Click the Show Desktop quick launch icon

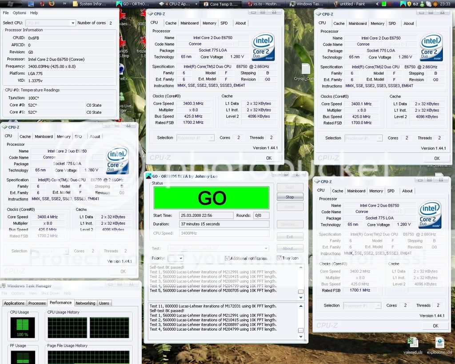(x=31, y=4)
